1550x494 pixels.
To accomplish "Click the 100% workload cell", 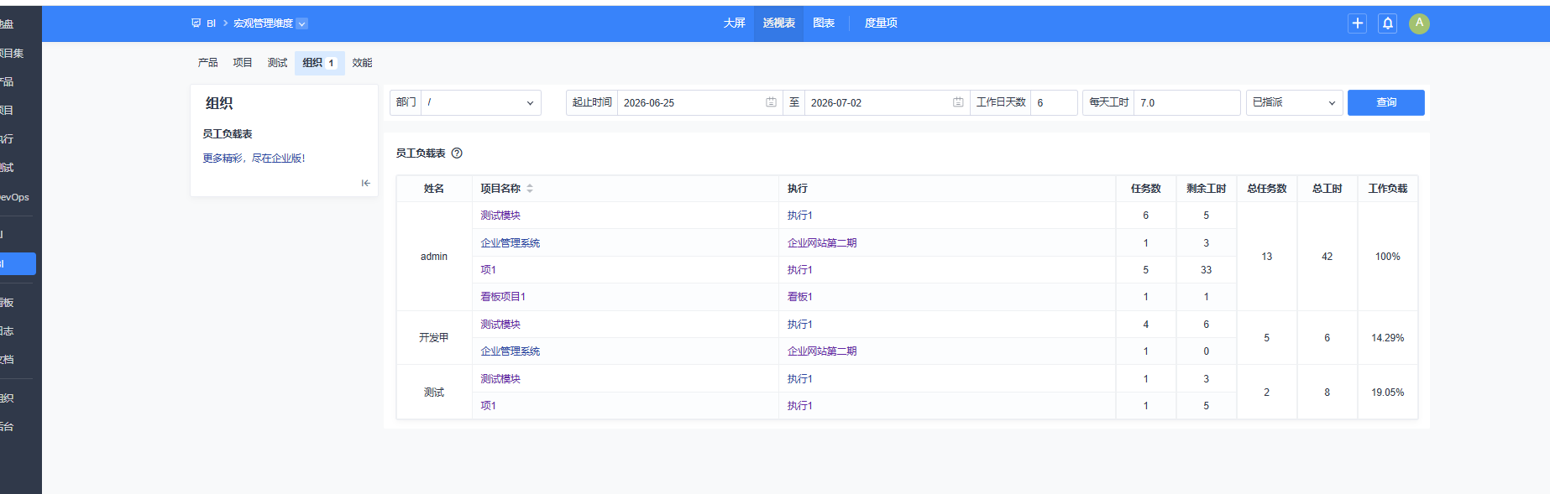I will 1387,257.
